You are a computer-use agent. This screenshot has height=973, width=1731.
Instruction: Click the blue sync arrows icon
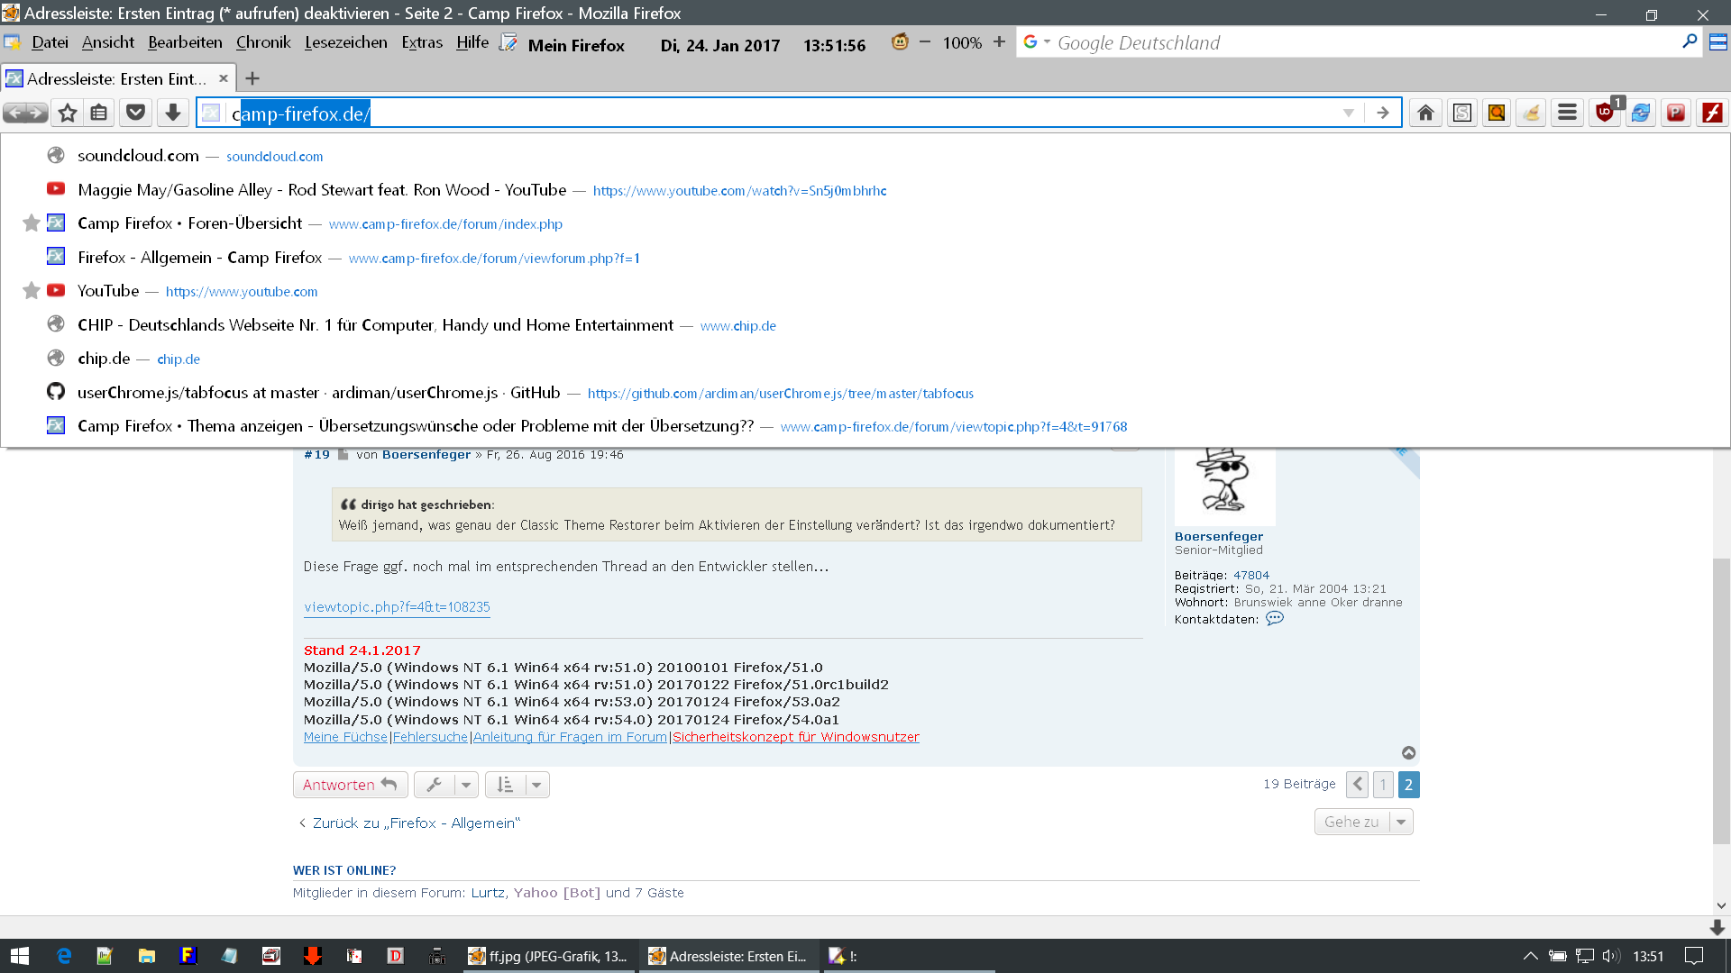point(1640,113)
